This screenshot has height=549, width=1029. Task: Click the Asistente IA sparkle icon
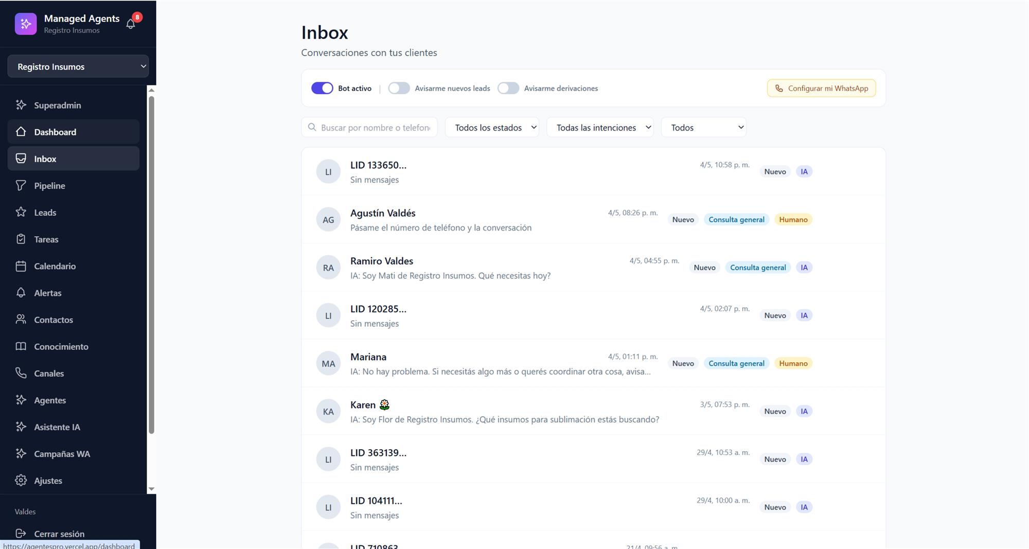coord(21,427)
